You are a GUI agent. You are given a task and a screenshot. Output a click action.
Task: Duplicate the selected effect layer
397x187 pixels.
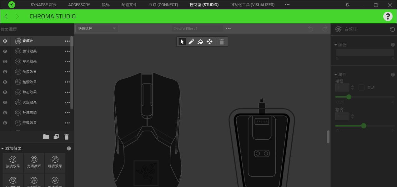[56, 137]
